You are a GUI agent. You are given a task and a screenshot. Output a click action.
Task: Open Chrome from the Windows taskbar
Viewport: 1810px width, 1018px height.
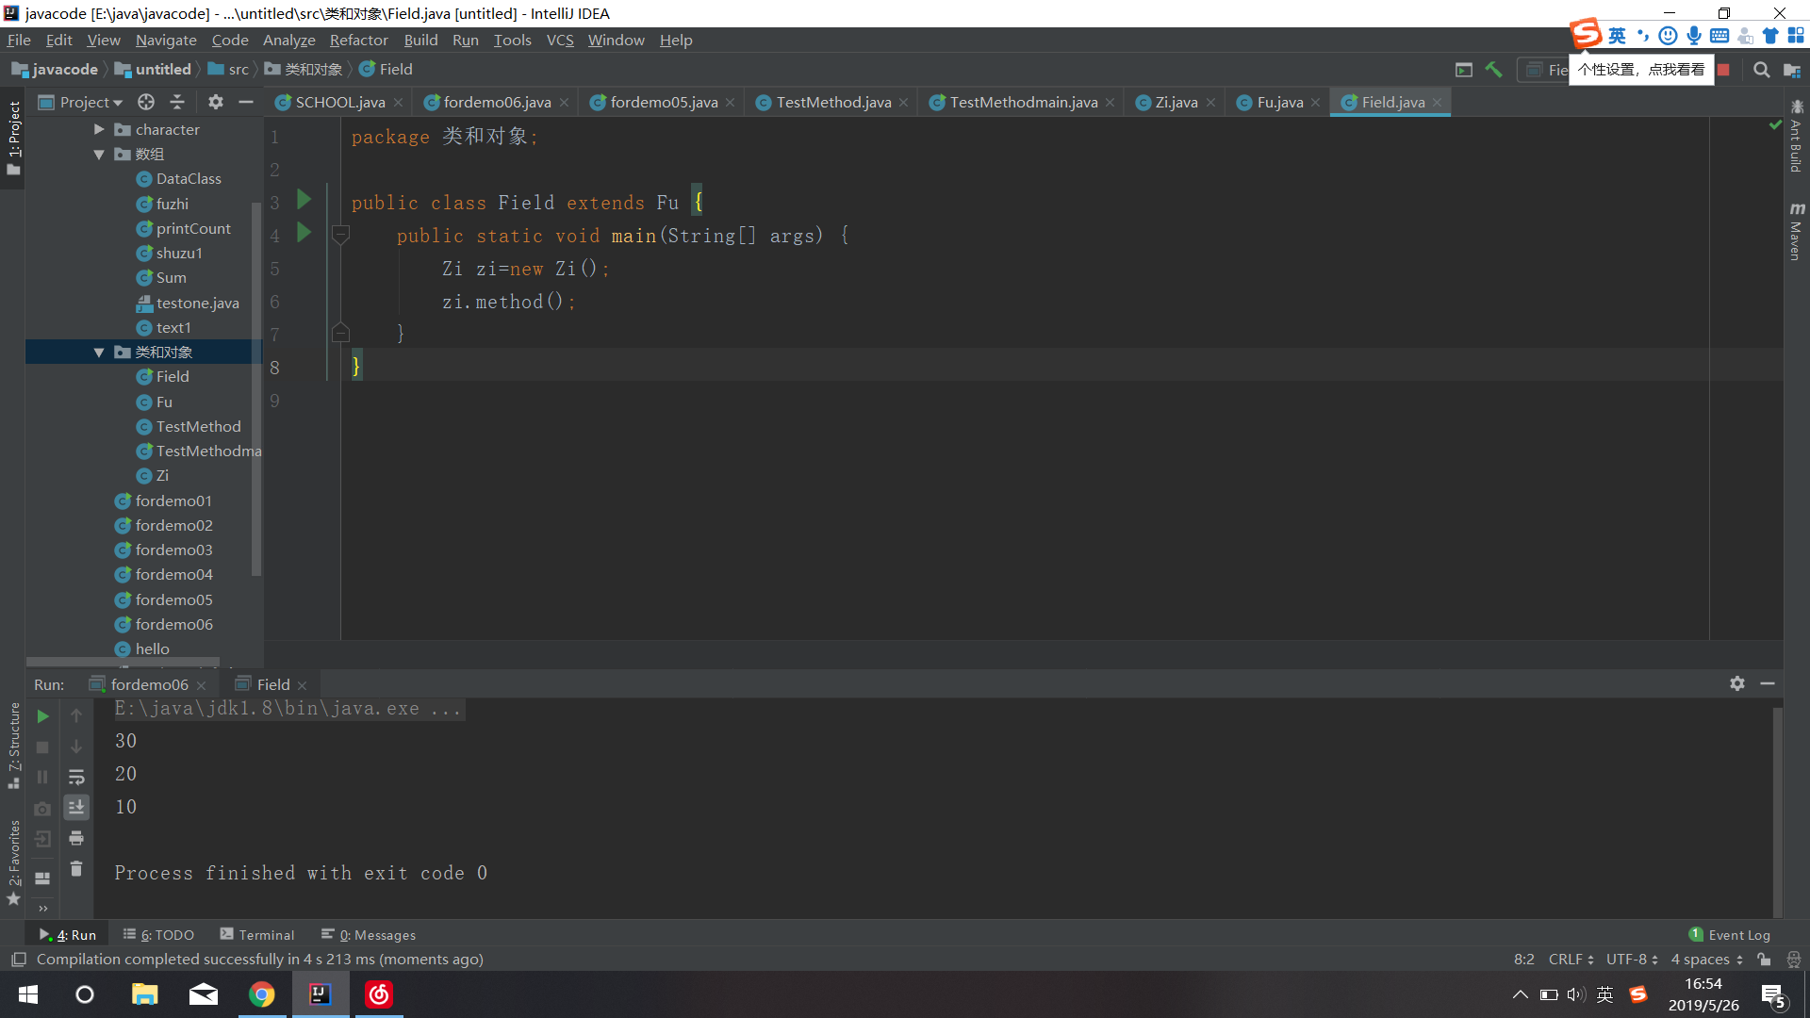coord(262,994)
